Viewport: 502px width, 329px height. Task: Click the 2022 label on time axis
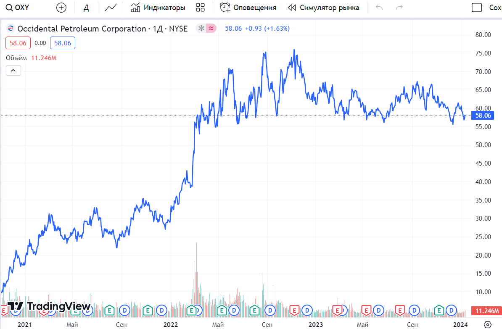pyautogui.click(x=171, y=324)
